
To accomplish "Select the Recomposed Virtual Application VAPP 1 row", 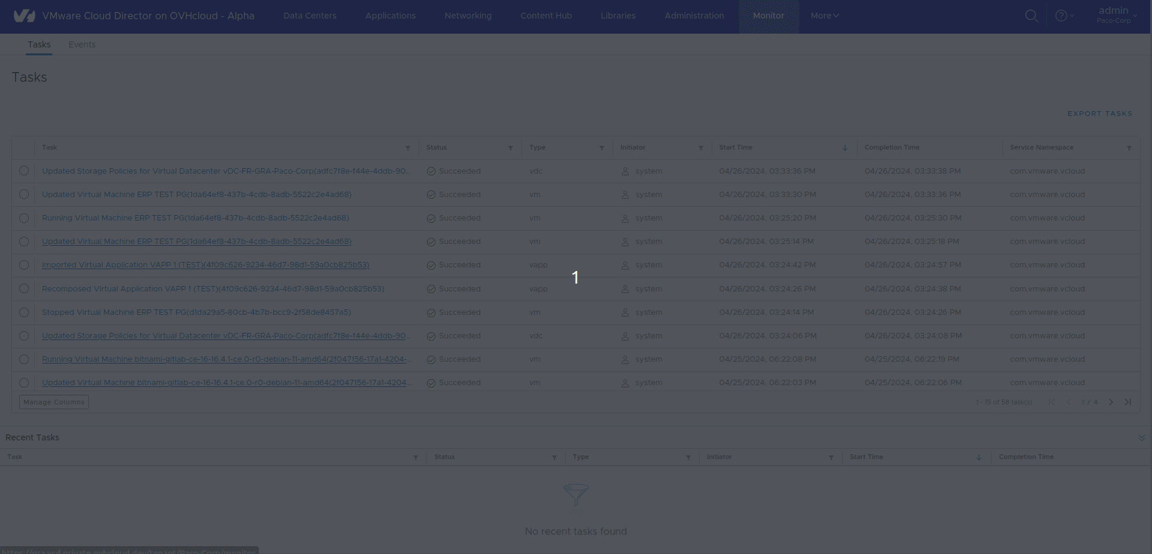I will (24, 288).
